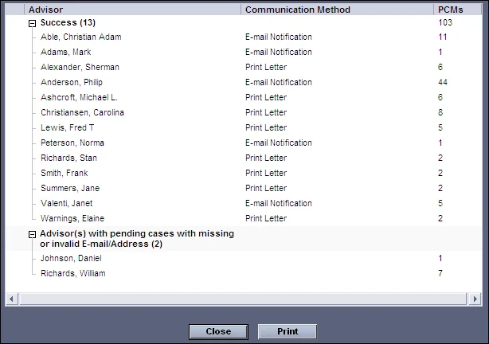Click the Close button

[217, 331]
